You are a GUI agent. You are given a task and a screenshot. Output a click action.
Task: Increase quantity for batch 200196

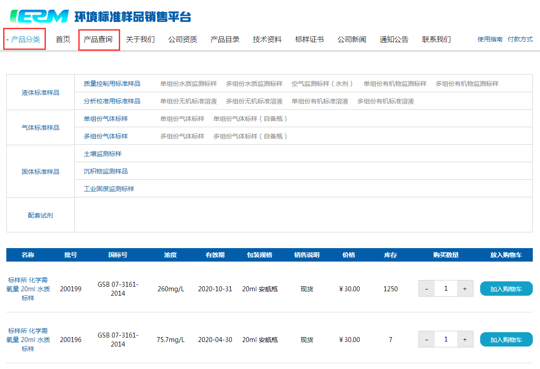(x=465, y=339)
